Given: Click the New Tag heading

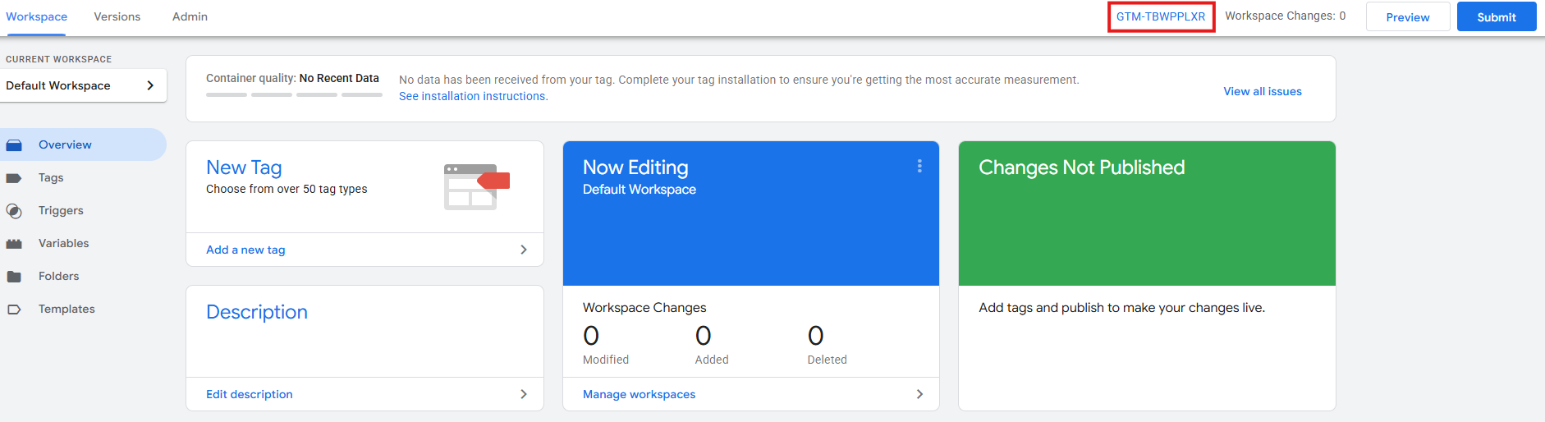Looking at the screenshot, I should pyautogui.click(x=244, y=167).
